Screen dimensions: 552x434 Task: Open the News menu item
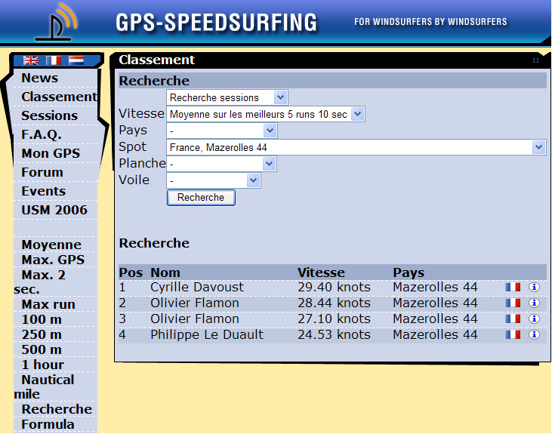pos(40,78)
